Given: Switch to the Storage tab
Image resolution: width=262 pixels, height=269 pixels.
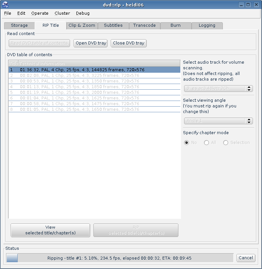Looking at the screenshot, I should point(19,25).
